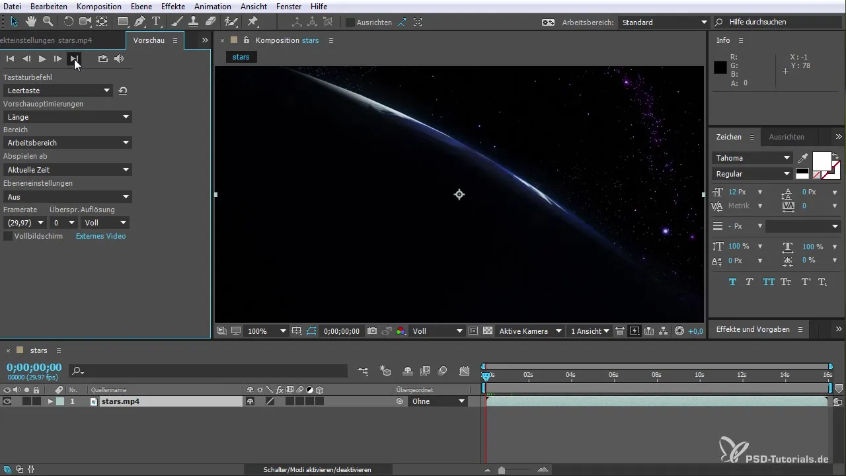Click the Externes Video link
Viewport: 846px width, 476px height.
[x=100, y=236]
